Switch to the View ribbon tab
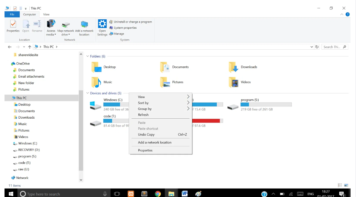 pyautogui.click(x=46, y=15)
